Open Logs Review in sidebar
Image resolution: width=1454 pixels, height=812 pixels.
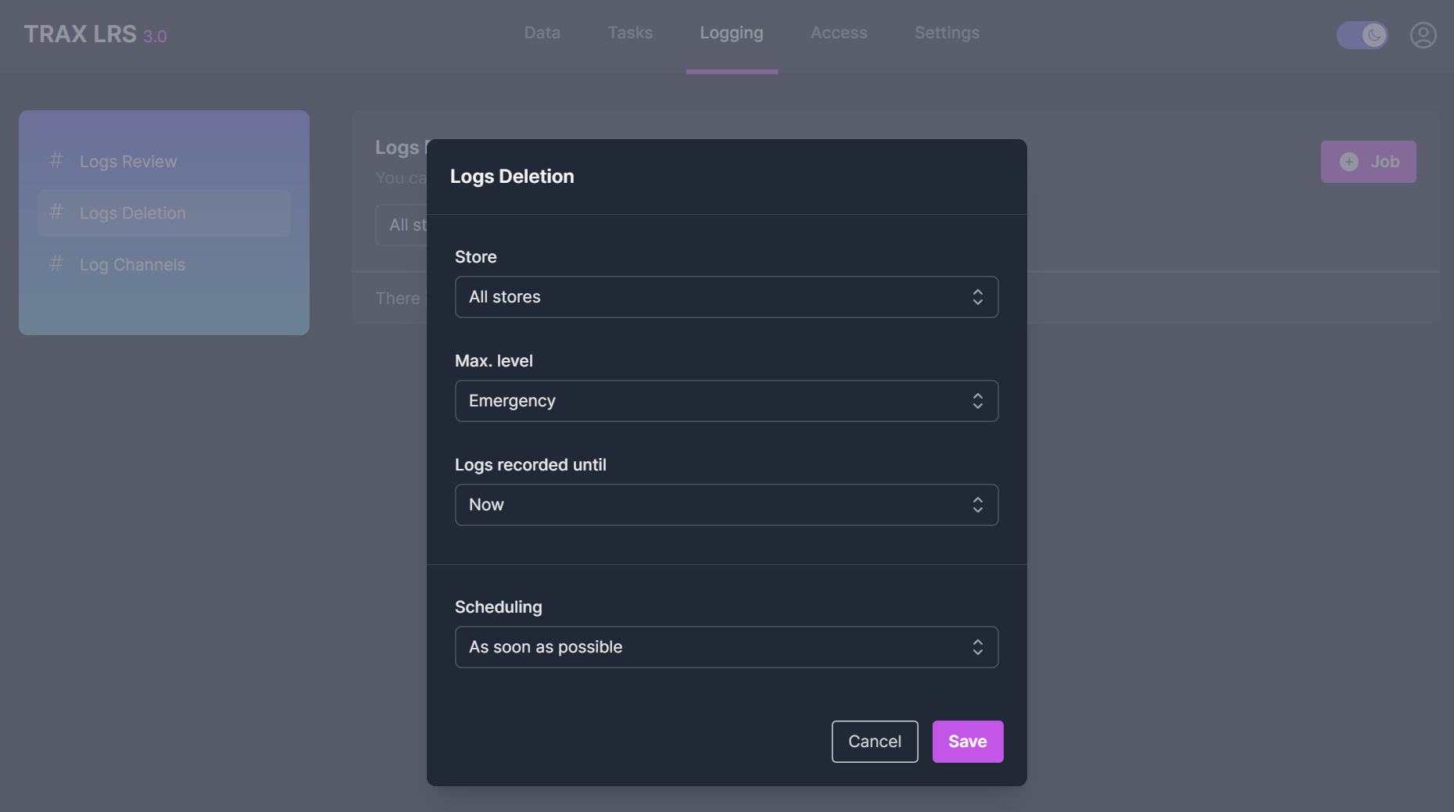pyautogui.click(x=128, y=162)
